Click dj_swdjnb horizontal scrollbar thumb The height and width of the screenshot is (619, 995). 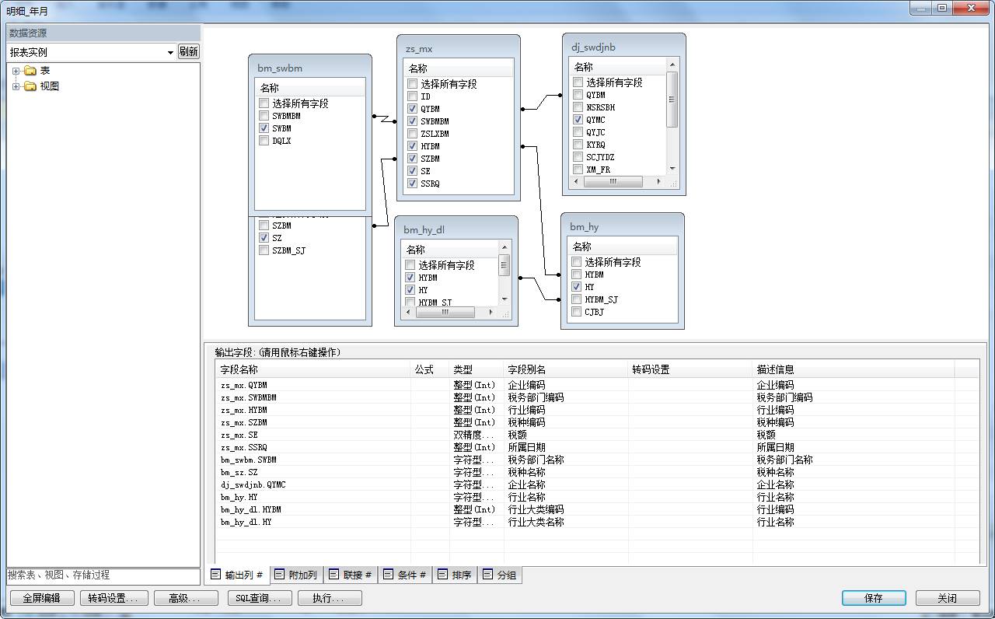pyautogui.click(x=613, y=181)
